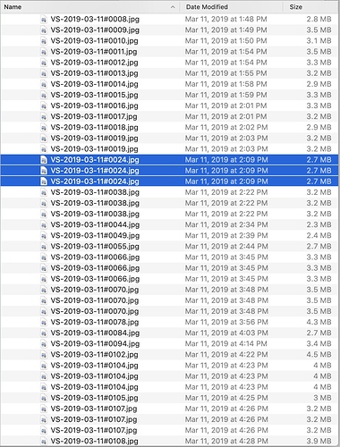This screenshot has width=340, height=447.
Task: Click the file icon of VS-2019-03-11#0094.jpg
Action: click(44, 344)
